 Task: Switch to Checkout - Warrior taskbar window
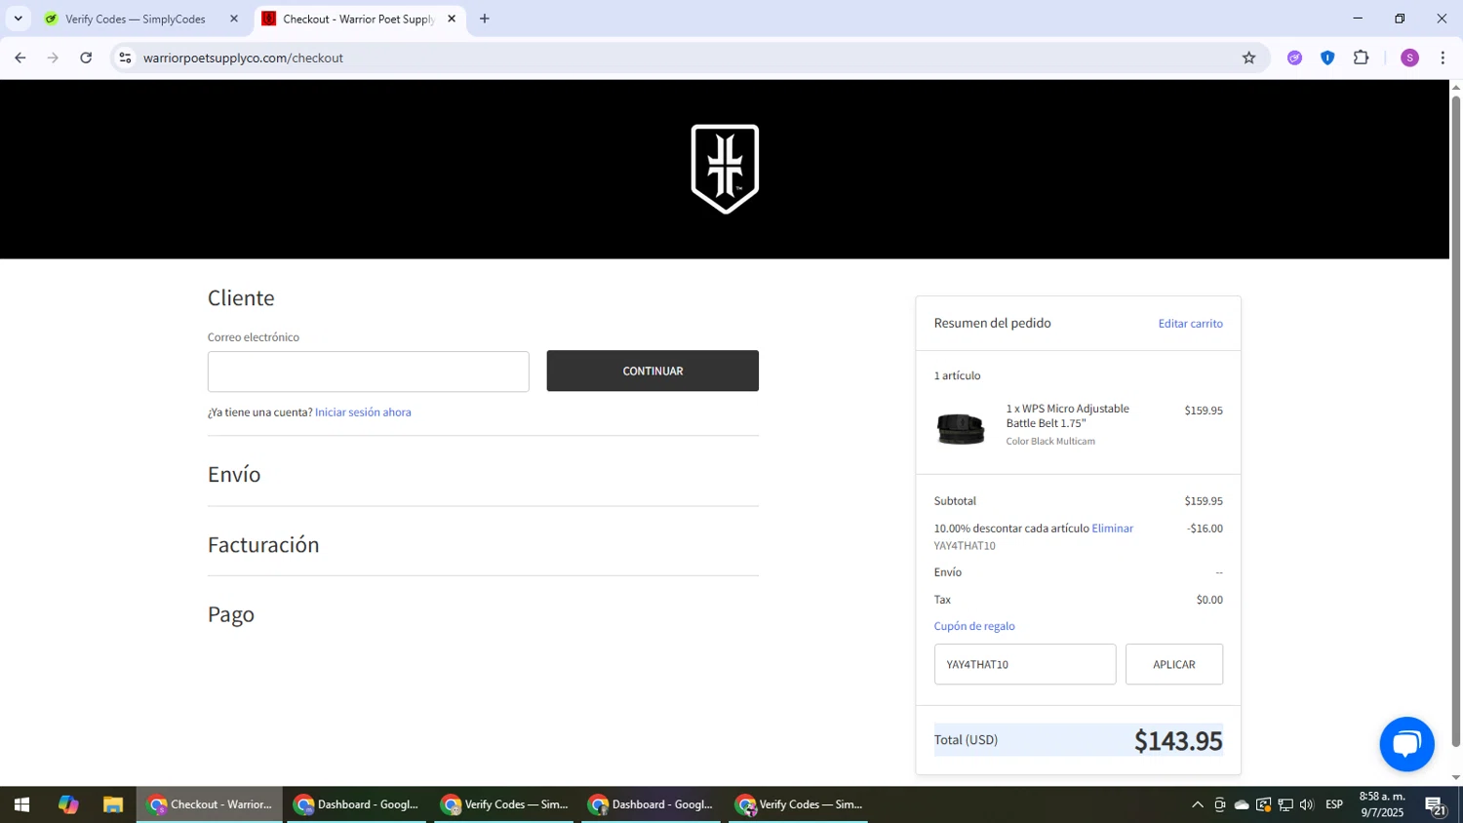(x=210, y=804)
